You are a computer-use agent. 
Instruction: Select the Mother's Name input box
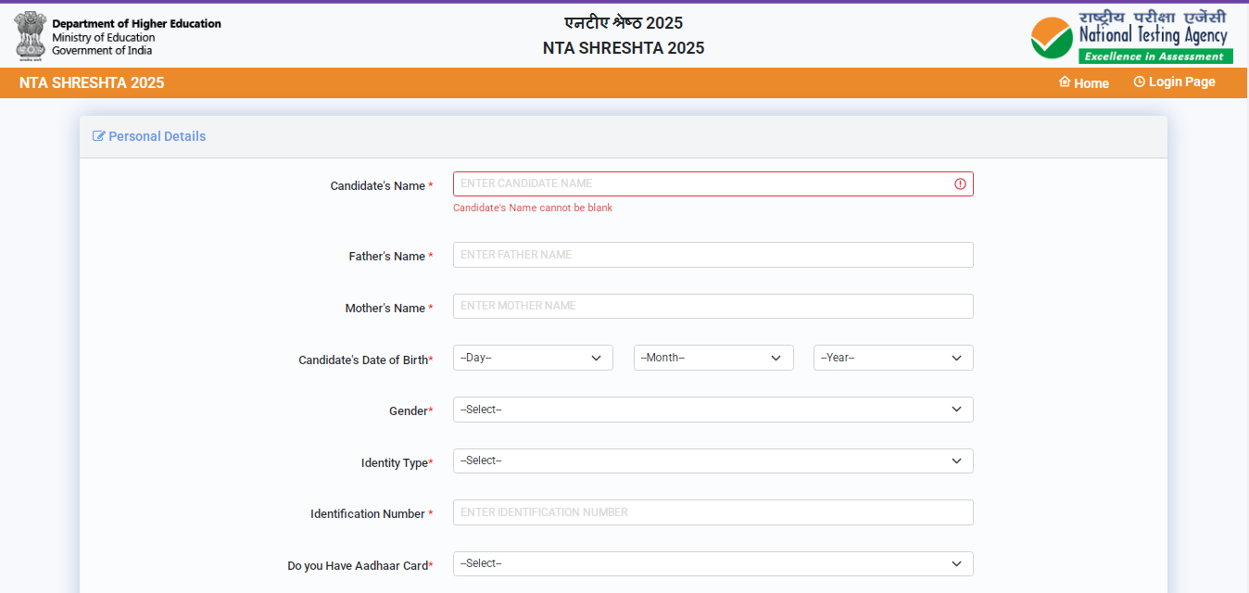tap(713, 306)
